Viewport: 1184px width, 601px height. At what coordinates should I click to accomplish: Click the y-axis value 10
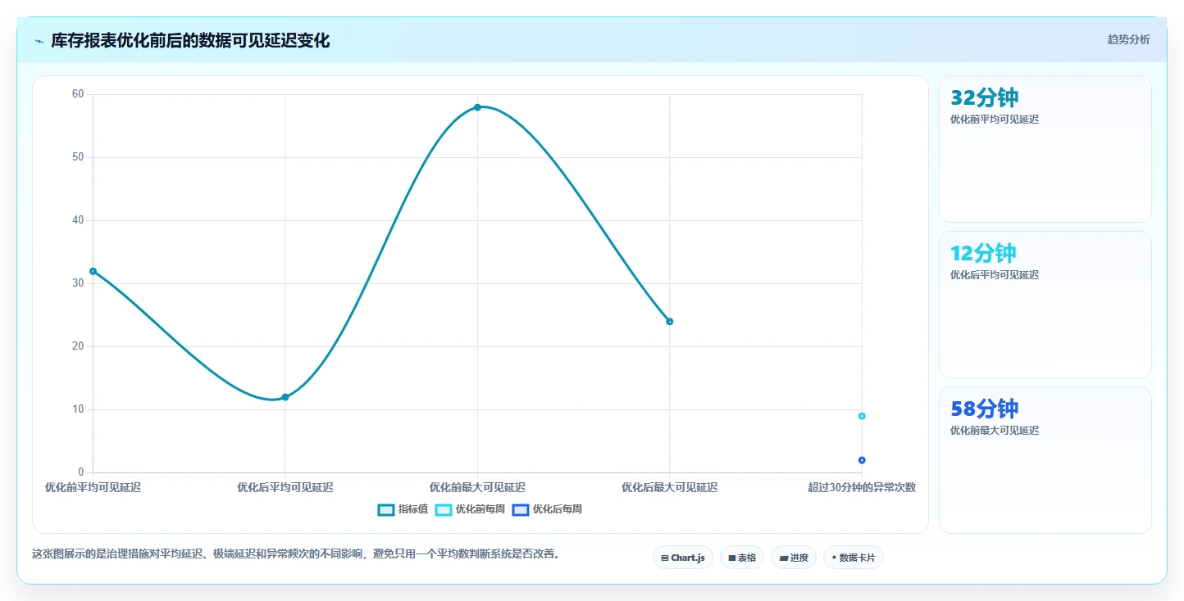[x=78, y=409]
